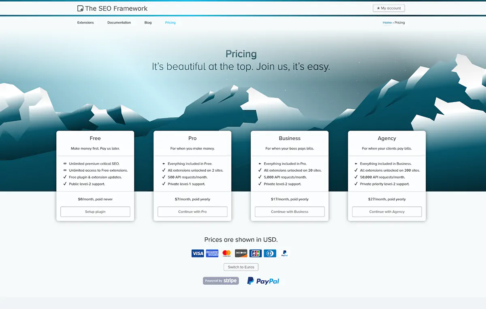Open the Extensions menu item
The image size is (486, 309).
pos(85,23)
